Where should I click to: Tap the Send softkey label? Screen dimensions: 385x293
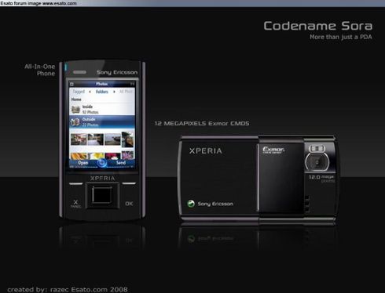tap(121, 163)
